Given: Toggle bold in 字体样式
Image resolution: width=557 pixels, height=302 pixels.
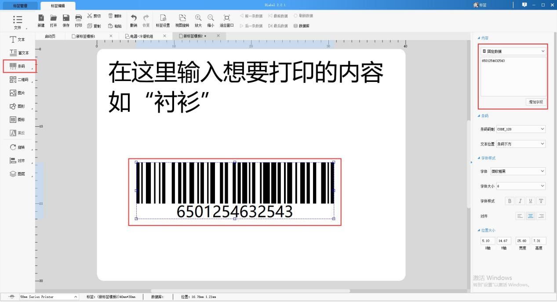Looking at the screenshot, I should pyautogui.click(x=509, y=201).
